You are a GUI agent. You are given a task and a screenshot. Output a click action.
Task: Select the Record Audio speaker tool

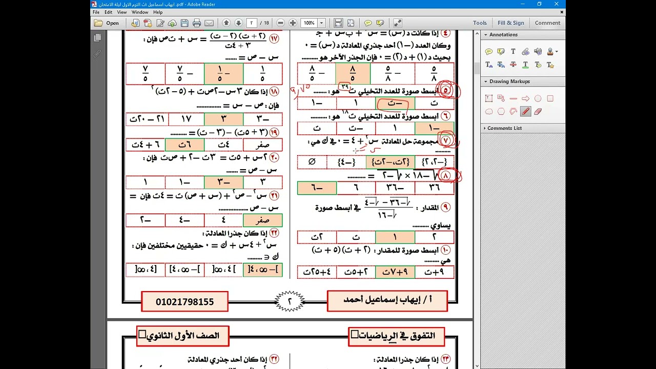tap(538, 52)
